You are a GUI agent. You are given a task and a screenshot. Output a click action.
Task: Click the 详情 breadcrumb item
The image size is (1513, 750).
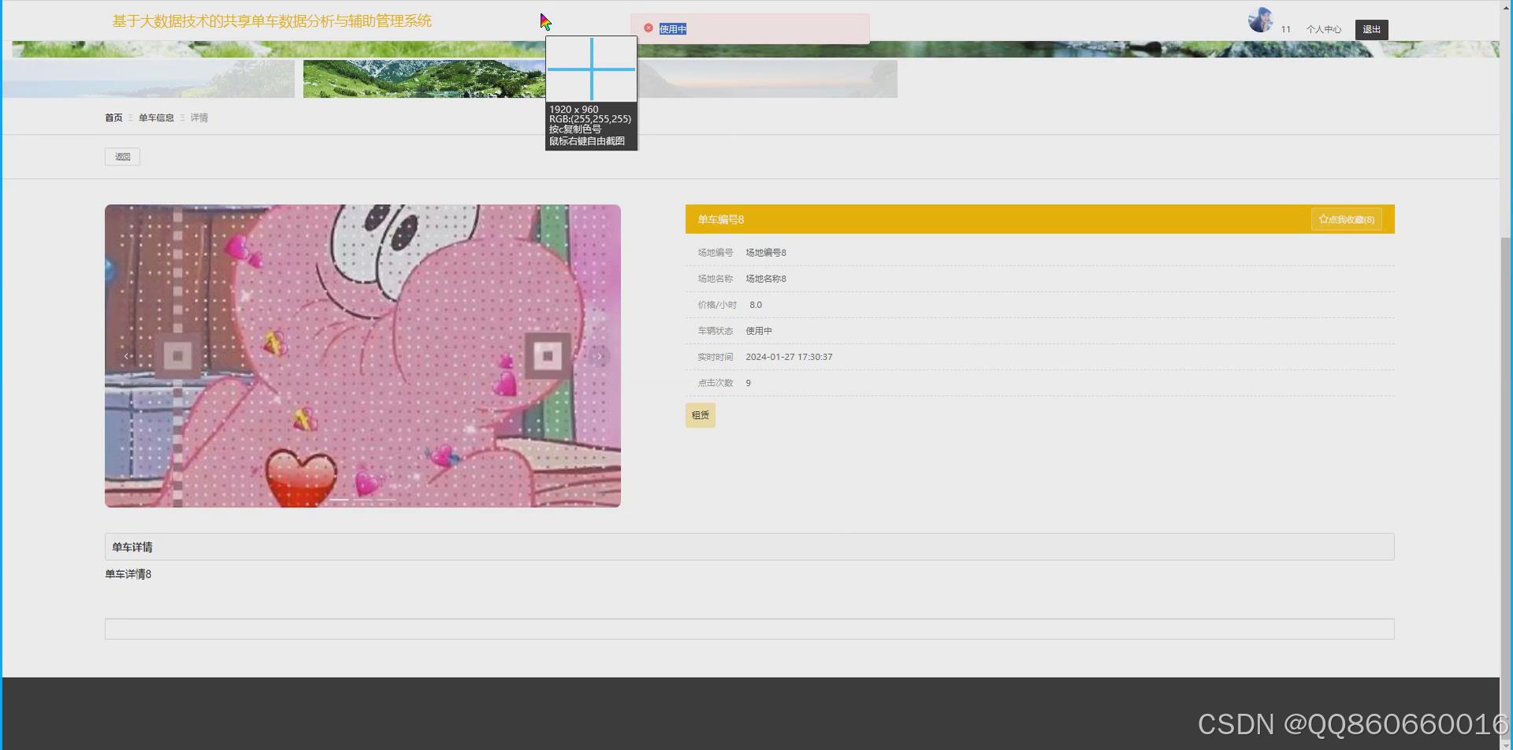click(x=199, y=117)
